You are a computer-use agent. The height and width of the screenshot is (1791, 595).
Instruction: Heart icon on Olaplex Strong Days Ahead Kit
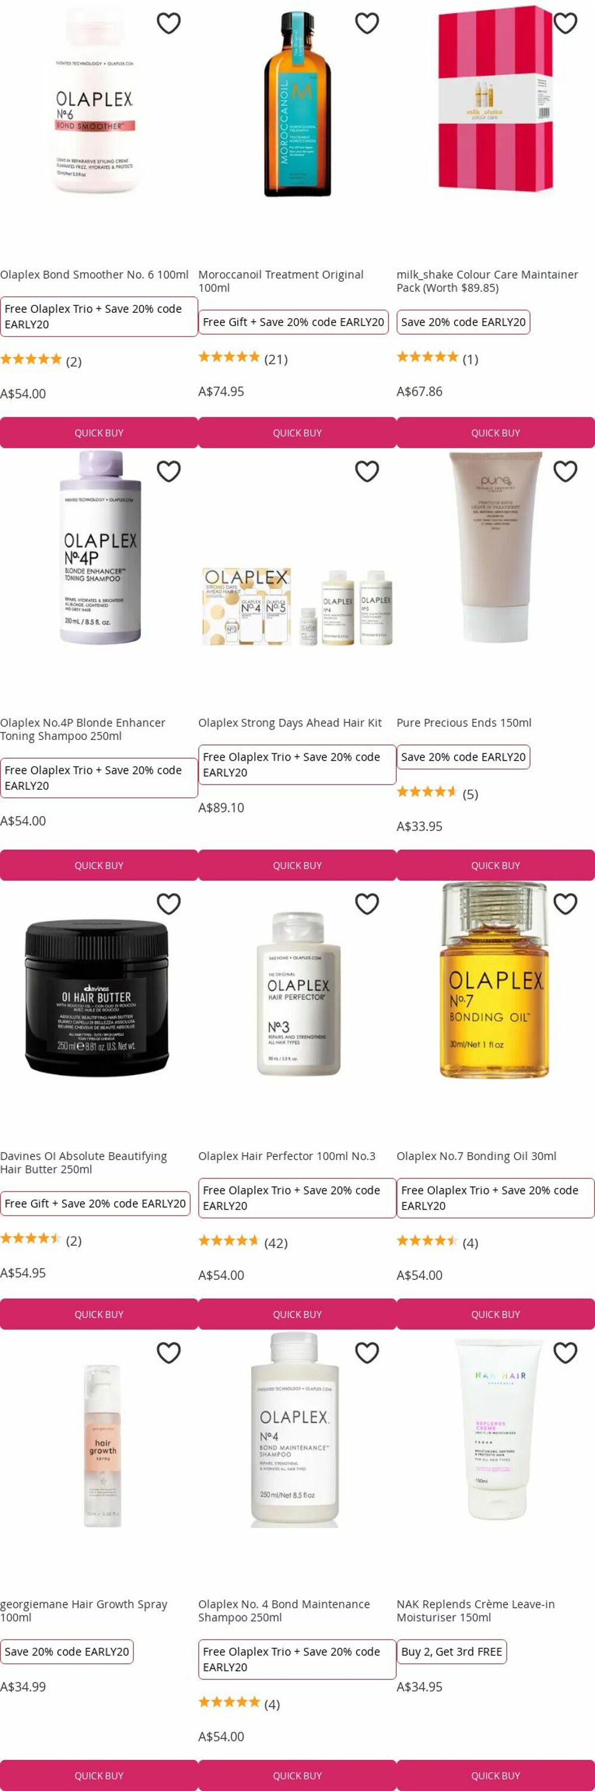pos(367,472)
